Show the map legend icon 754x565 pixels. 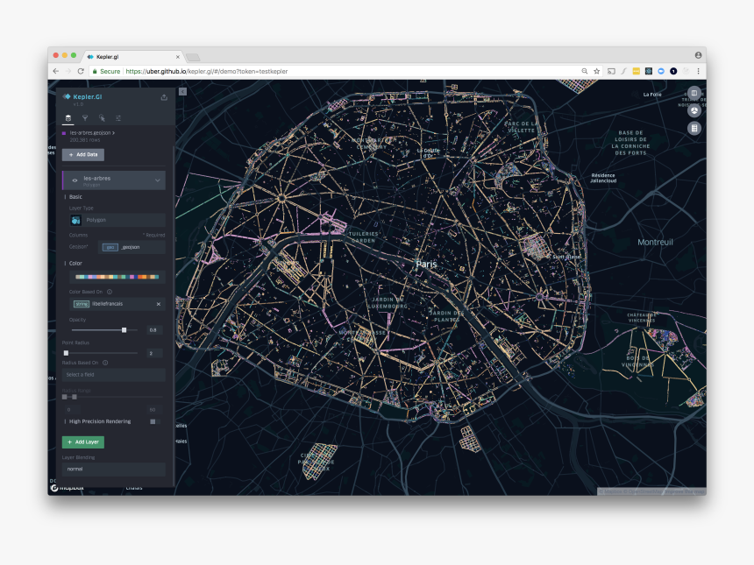(694, 128)
